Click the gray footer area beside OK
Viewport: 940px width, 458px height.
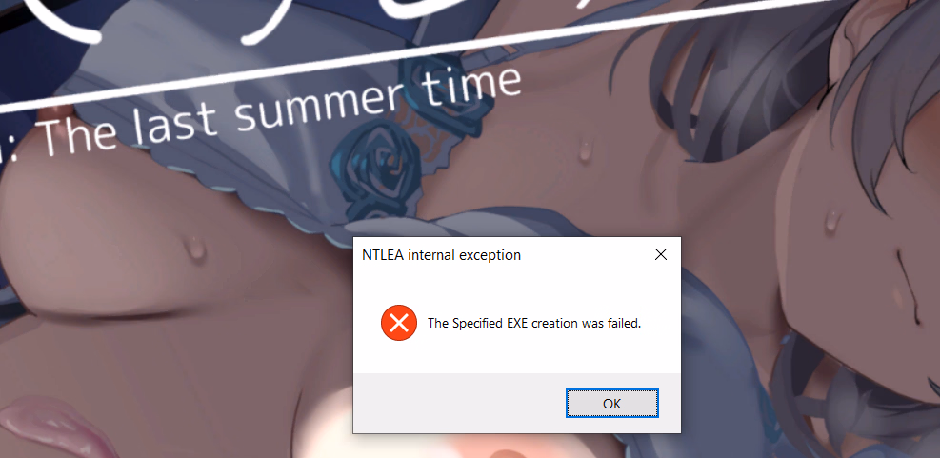[x=459, y=403]
